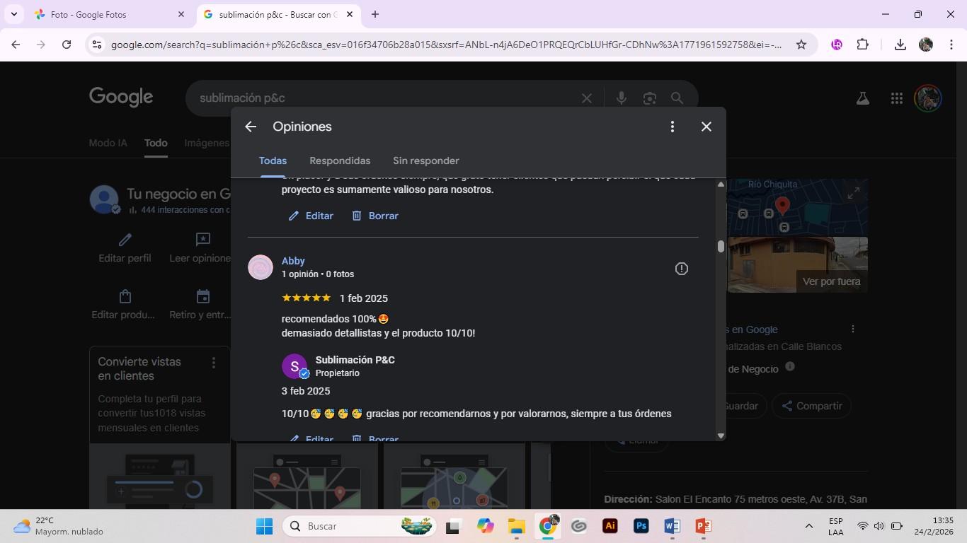Open options on Convierte vistas en clientes card
Image resolution: width=967 pixels, height=543 pixels.
tap(213, 363)
